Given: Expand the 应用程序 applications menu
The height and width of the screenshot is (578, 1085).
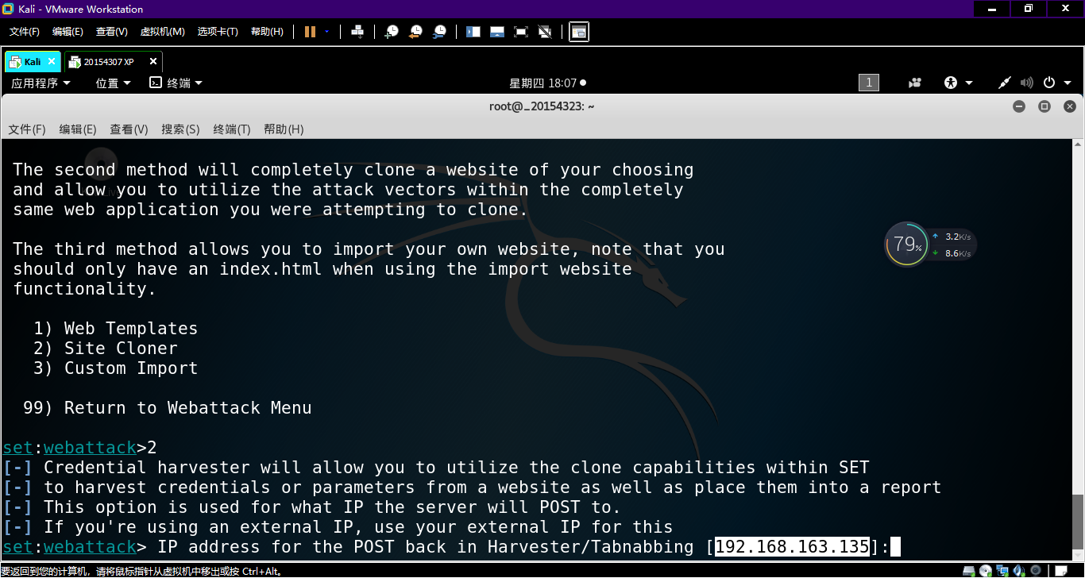Looking at the screenshot, I should (x=41, y=83).
